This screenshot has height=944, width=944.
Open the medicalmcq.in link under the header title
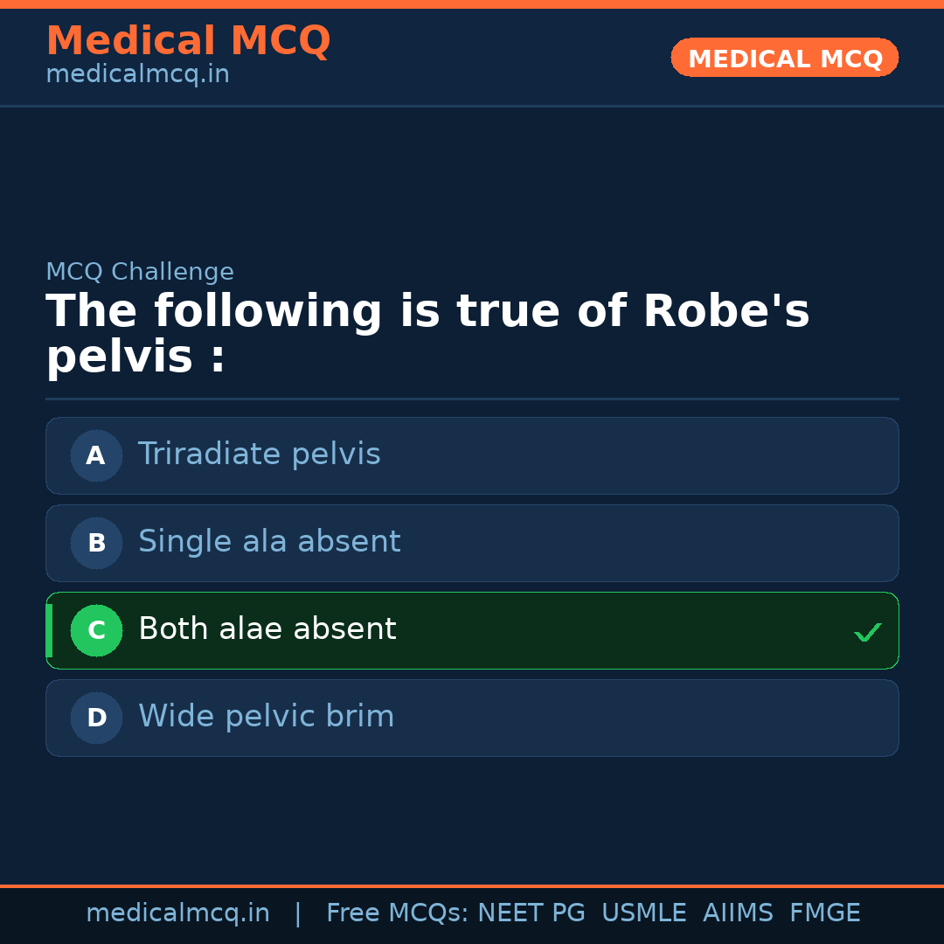click(x=137, y=74)
